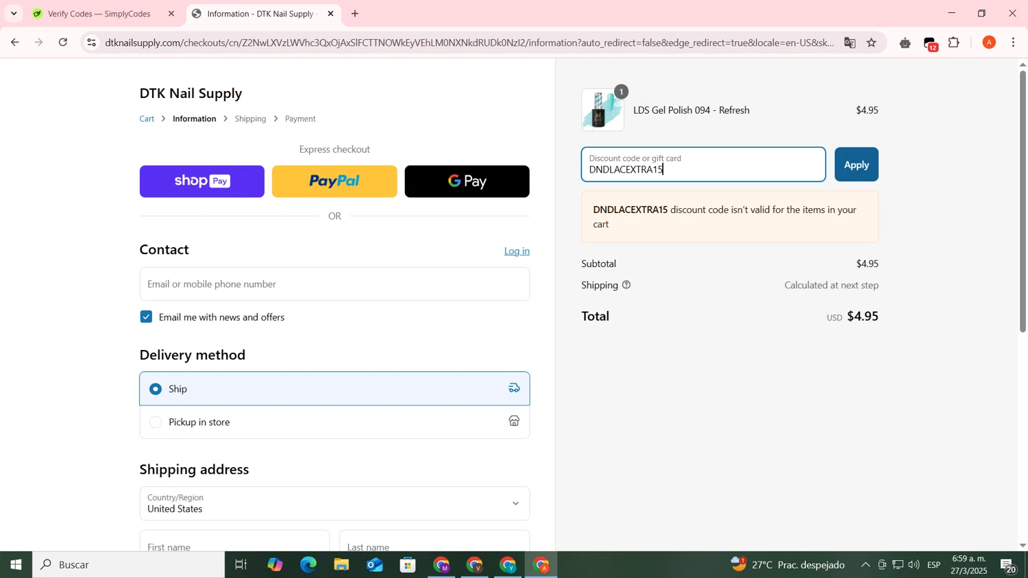Open the Extensions puzzle icon

[x=954, y=42]
